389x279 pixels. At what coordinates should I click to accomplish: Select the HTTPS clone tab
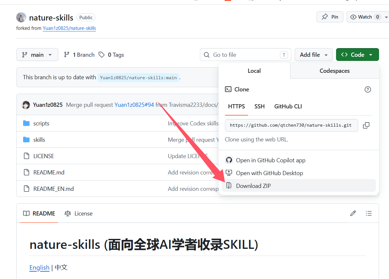[237, 106]
